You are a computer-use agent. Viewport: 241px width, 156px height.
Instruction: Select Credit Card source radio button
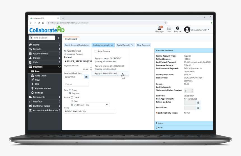(72, 105)
